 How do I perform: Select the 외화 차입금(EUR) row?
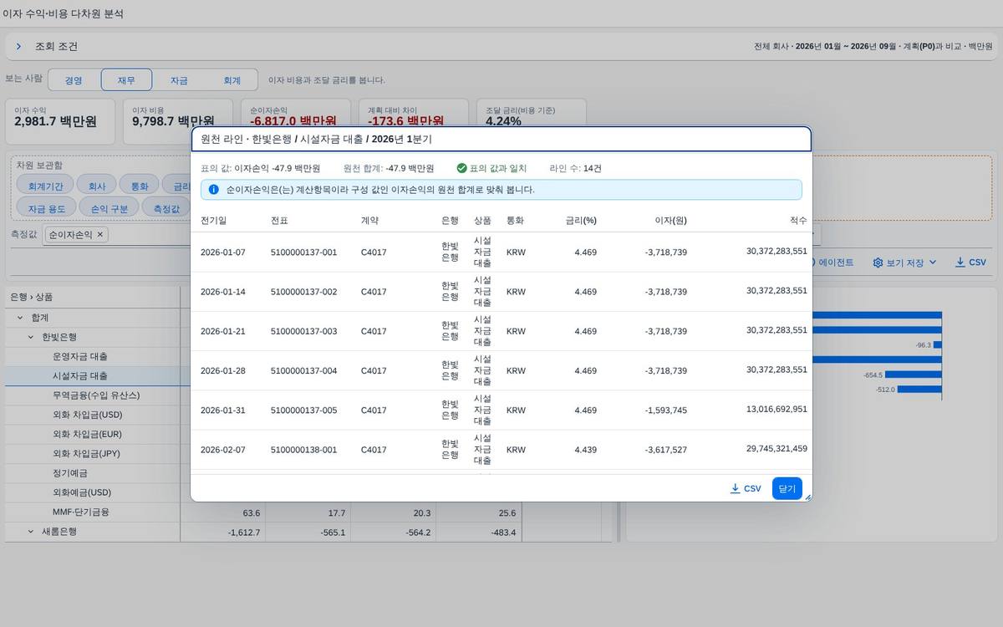pyautogui.click(x=92, y=434)
